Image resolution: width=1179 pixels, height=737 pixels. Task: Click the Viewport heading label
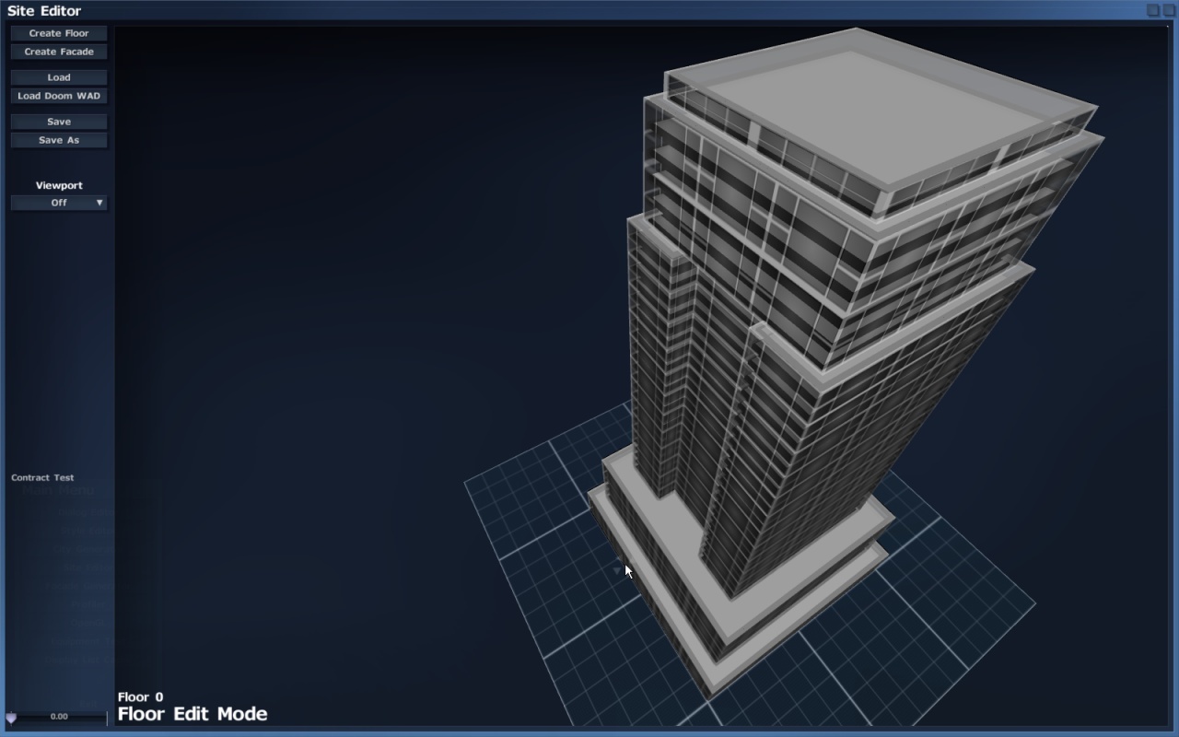59,185
